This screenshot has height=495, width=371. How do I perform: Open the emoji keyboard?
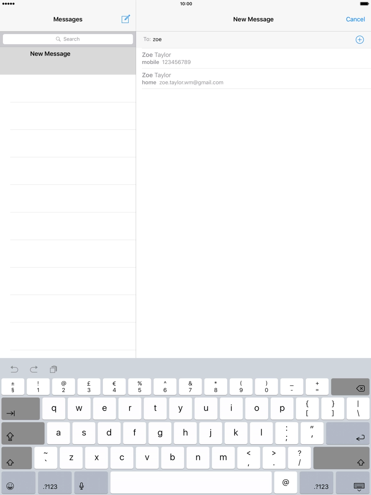tap(11, 486)
